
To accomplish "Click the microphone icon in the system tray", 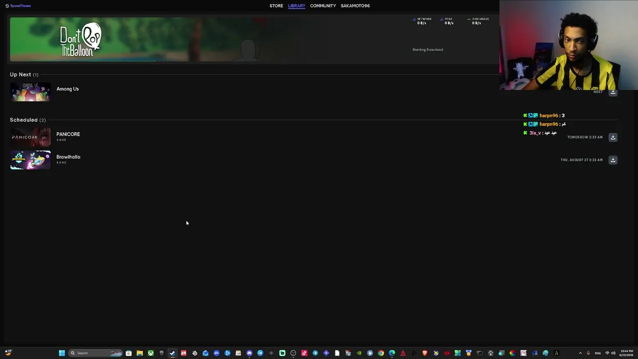I will (589, 353).
